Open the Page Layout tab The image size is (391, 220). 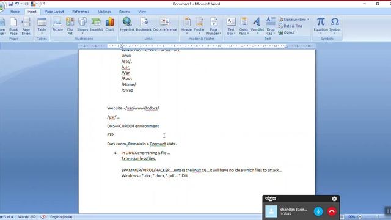[54, 12]
